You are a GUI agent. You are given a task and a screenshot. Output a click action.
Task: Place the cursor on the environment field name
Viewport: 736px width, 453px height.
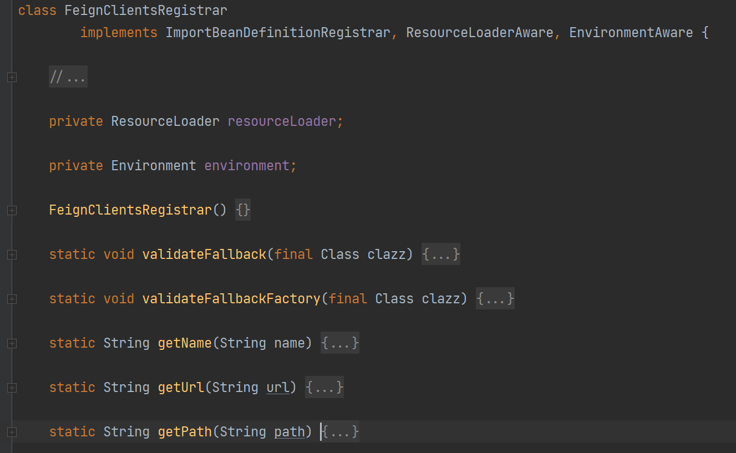(246, 166)
